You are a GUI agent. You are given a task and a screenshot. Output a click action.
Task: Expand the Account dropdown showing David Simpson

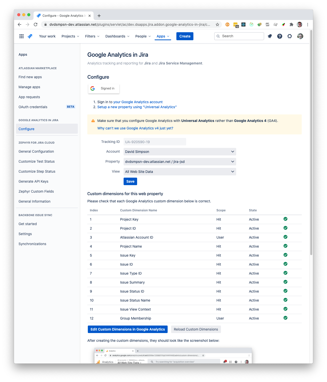click(x=180, y=152)
